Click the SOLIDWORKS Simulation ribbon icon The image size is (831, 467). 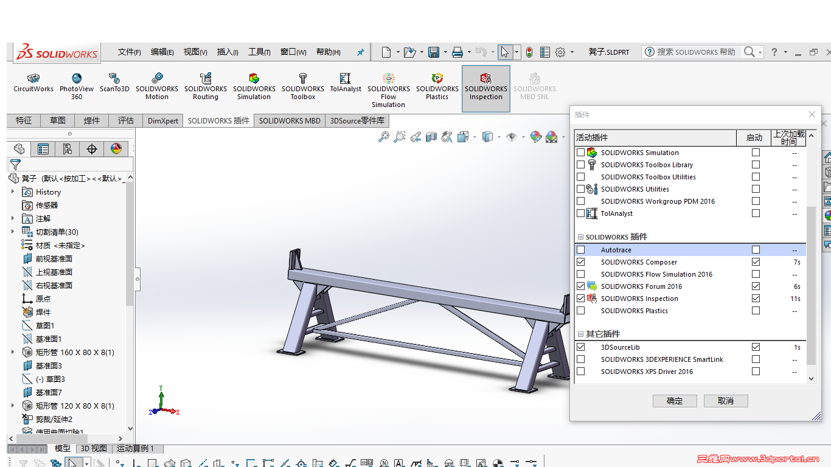point(254,86)
